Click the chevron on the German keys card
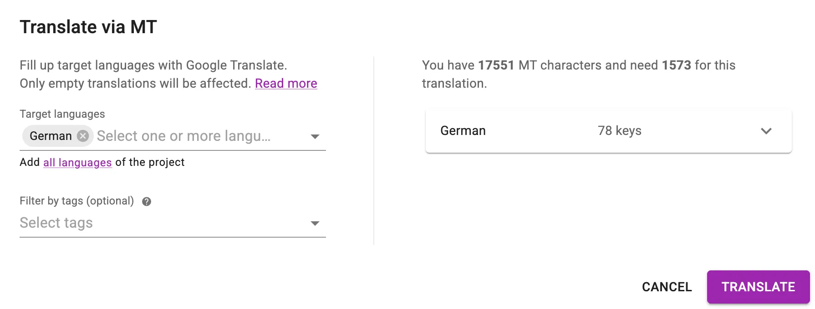The image size is (815, 309). (x=766, y=131)
